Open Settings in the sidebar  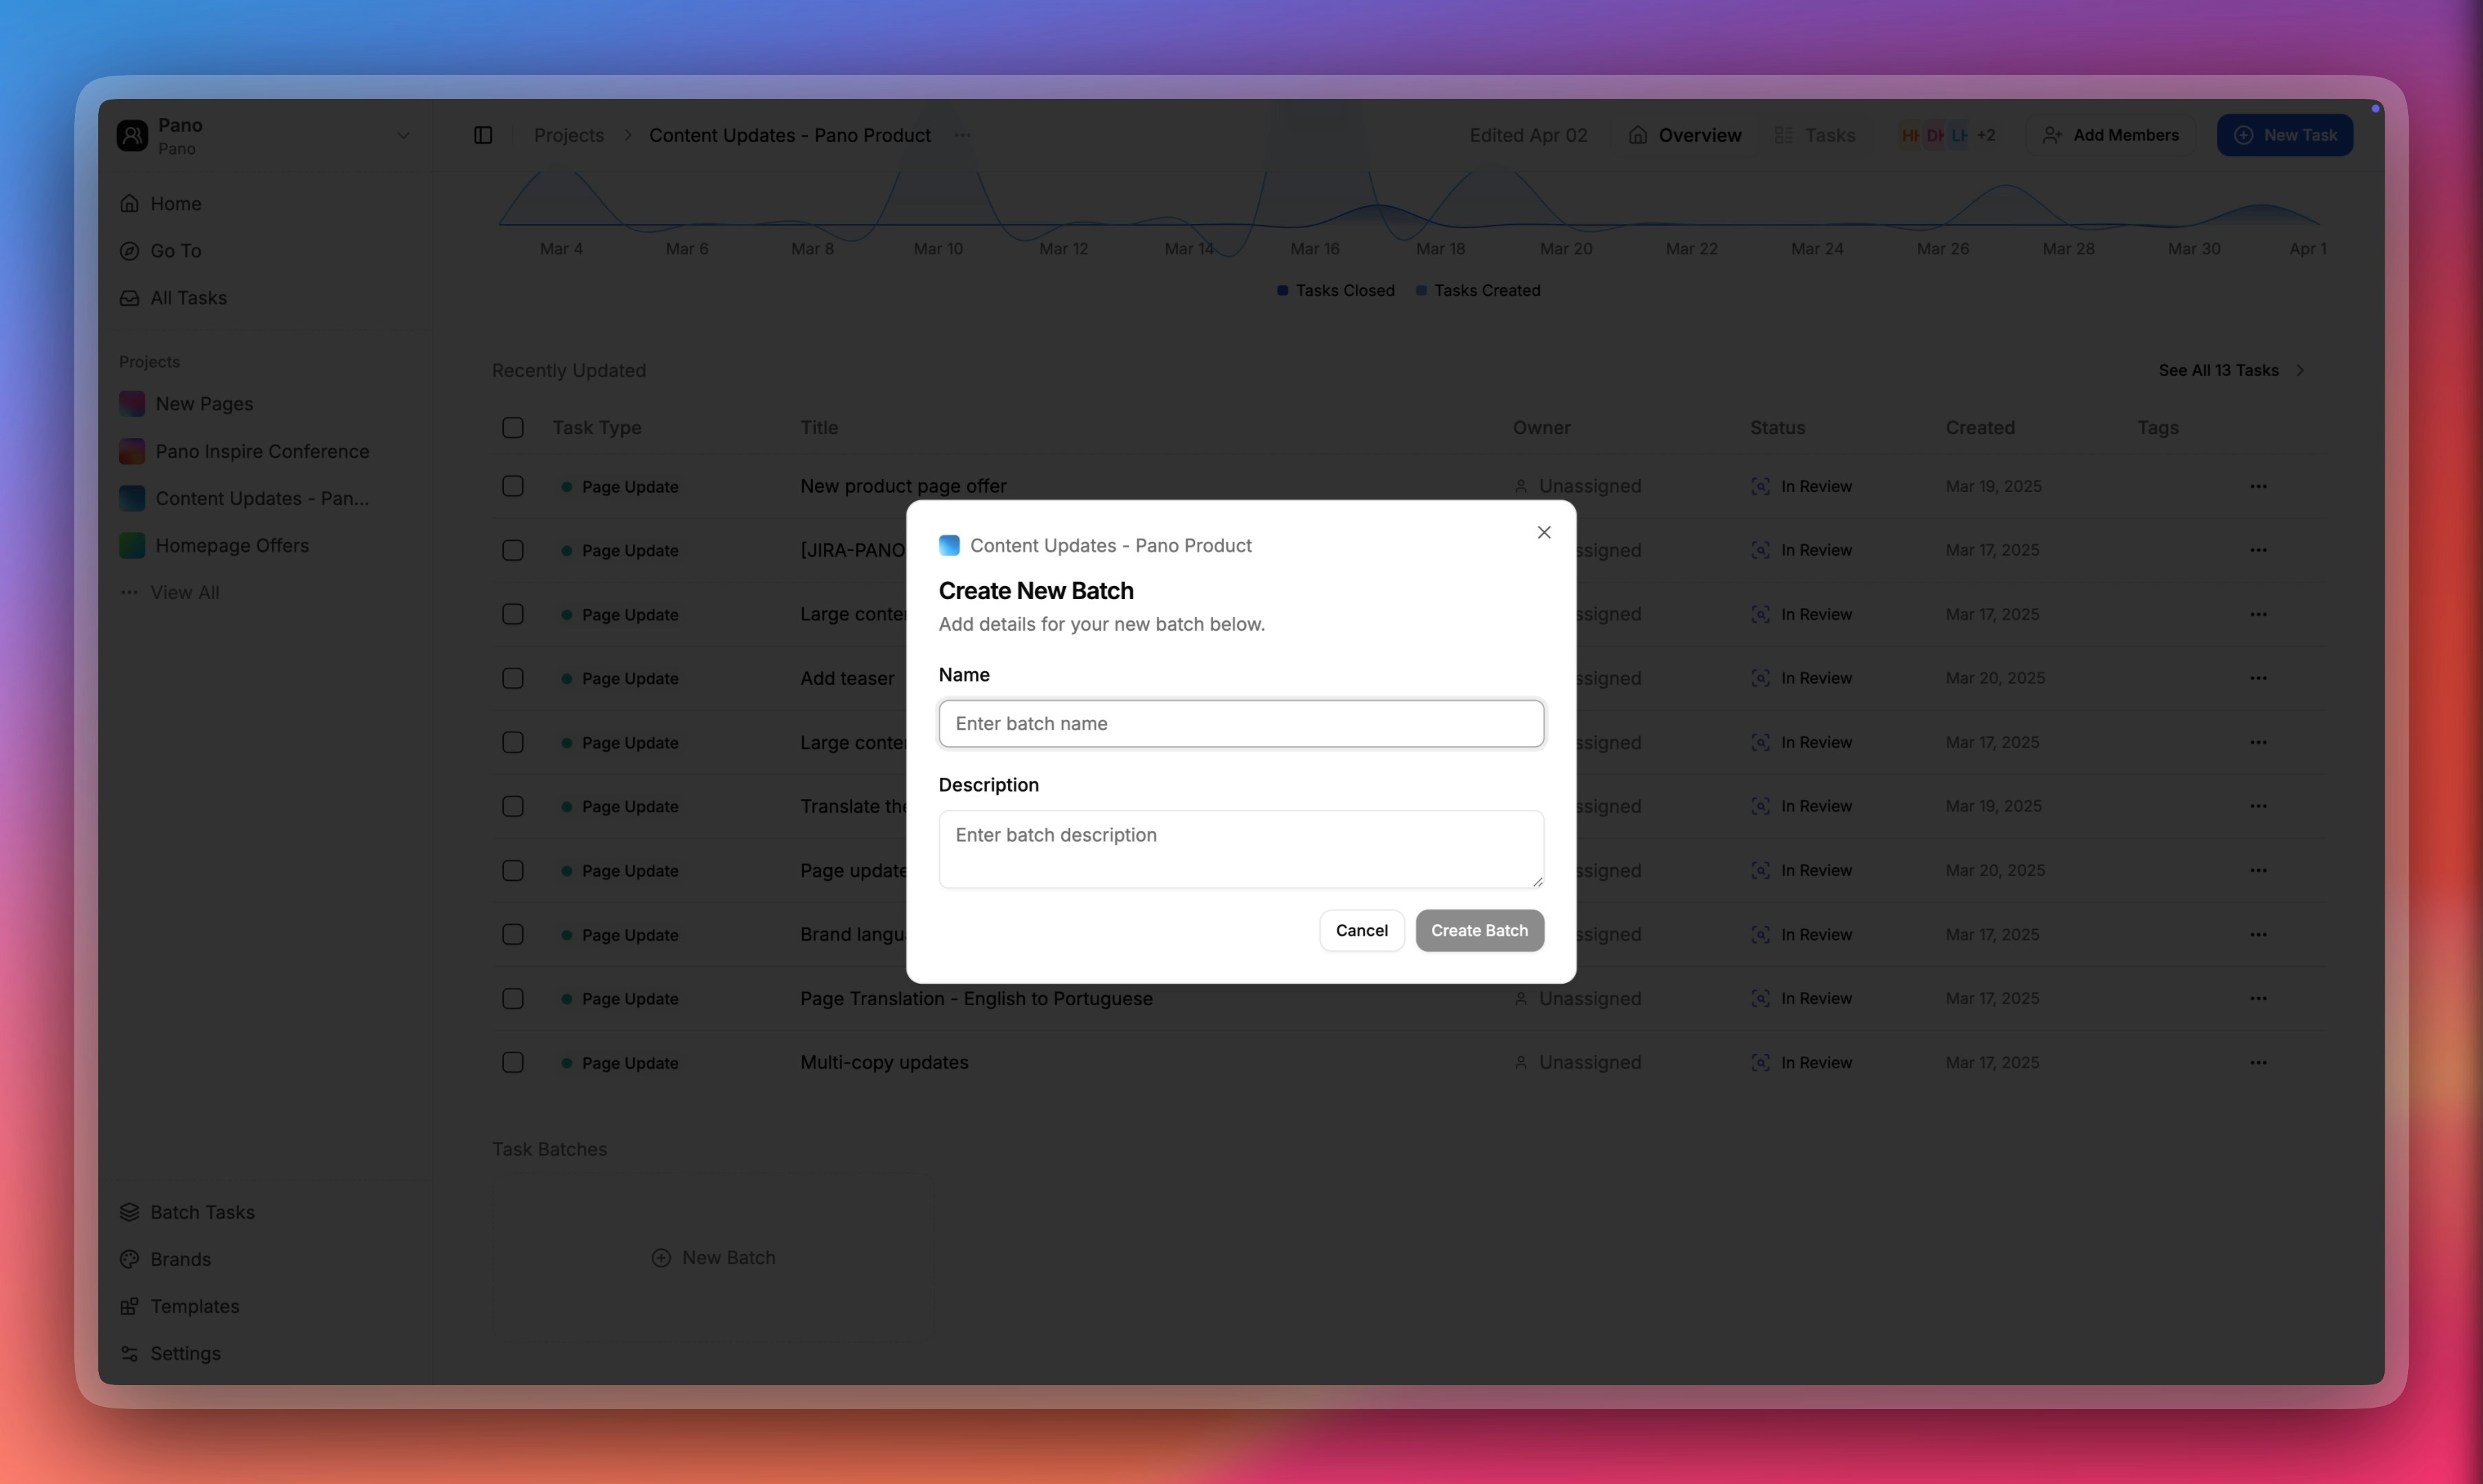tap(185, 1353)
